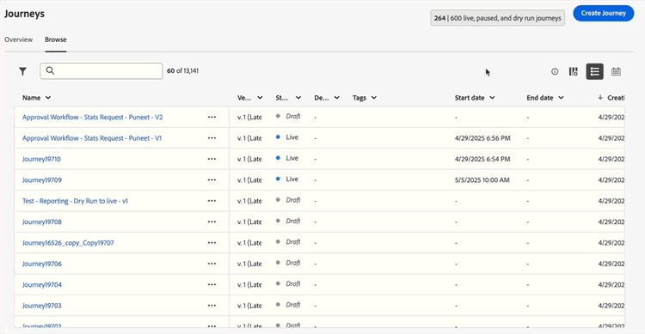Open the filter panel funnel icon
Image resolution: width=645 pixels, height=334 pixels.
pos(22,71)
